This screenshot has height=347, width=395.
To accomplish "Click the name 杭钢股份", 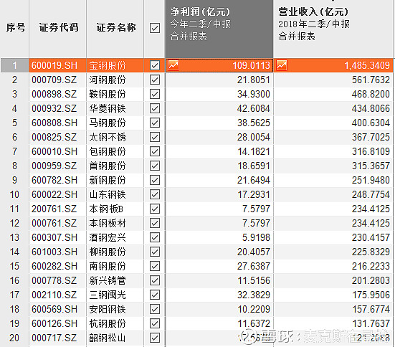I will (108, 323).
